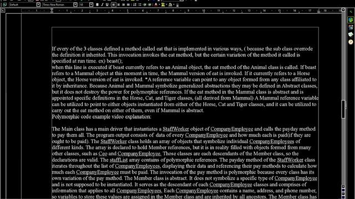The height and width of the screenshot is (199, 355).
Task: Open the sidebar Navigator deck
Action: (351, 42)
